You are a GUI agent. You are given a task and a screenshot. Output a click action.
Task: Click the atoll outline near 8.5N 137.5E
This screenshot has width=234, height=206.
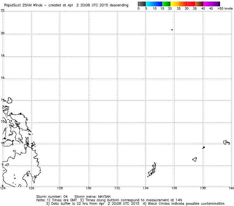[x=194, y=159]
